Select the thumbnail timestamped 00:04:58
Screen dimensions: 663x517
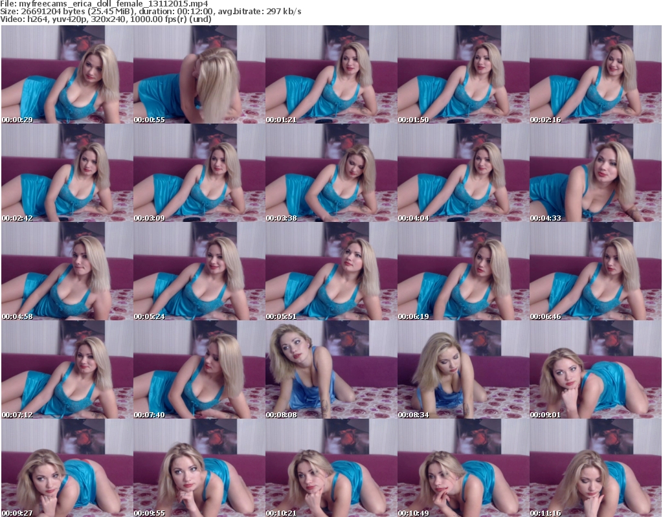[67, 271]
